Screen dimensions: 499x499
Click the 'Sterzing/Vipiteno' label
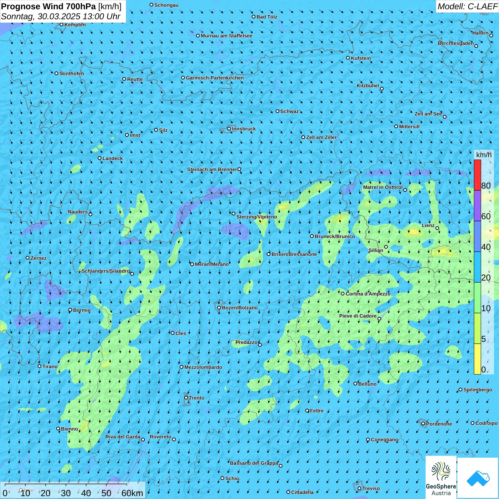pyautogui.click(x=257, y=217)
